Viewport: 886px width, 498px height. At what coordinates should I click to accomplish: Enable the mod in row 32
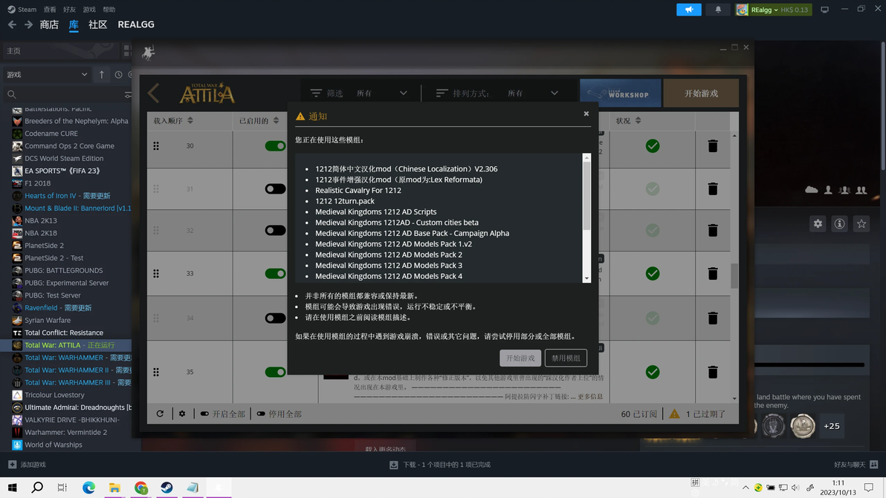(275, 230)
